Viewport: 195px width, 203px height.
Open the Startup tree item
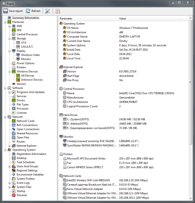click(21, 191)
